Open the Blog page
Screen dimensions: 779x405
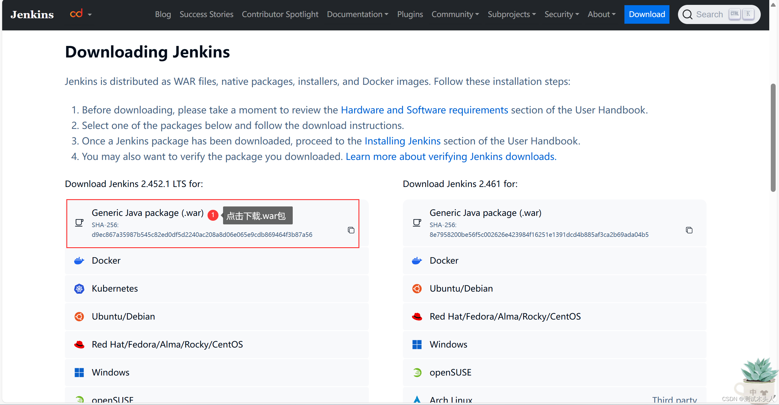click(163, 14)
